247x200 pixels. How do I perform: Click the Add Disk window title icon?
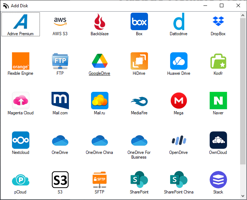click(6, 6)
